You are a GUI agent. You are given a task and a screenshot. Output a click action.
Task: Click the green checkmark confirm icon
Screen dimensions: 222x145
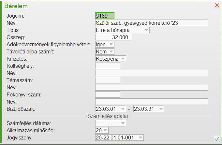(x=217, y=138)
